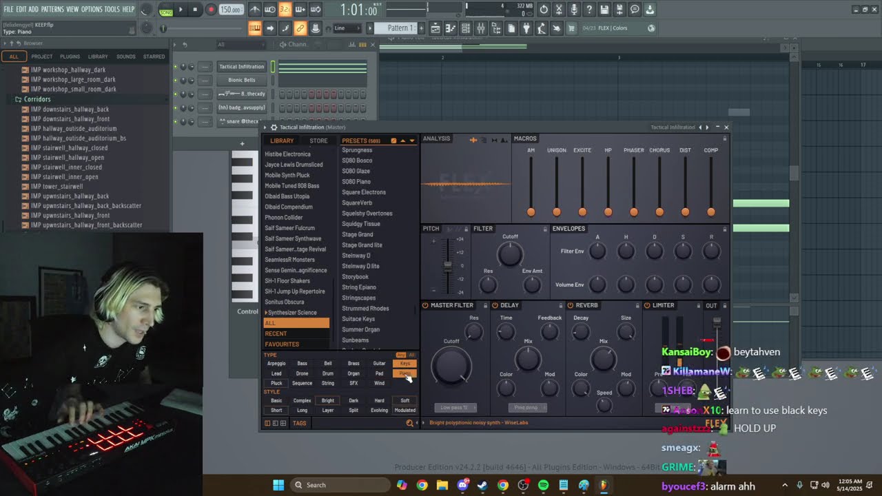Screen dimensions: 882x496
Task: Open the FILE menu
Action: click(8, 10)
